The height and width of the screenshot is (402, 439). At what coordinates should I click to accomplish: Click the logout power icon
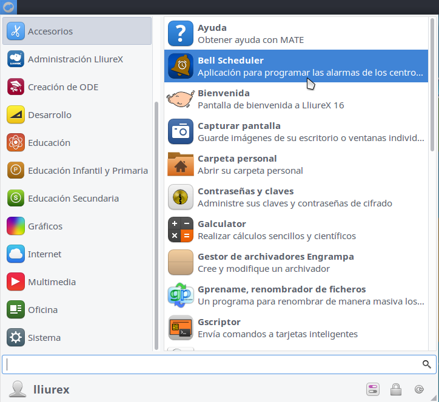coord(419,389)
